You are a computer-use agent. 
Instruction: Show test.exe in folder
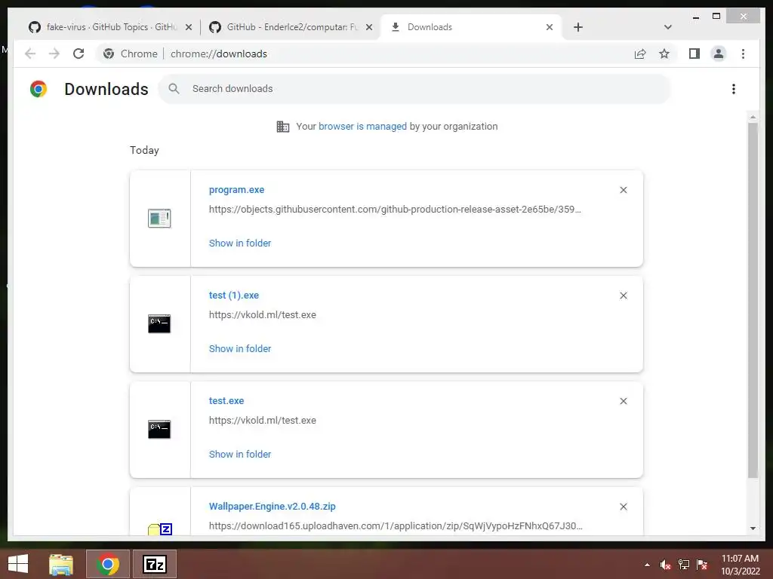tap(240, 454)
